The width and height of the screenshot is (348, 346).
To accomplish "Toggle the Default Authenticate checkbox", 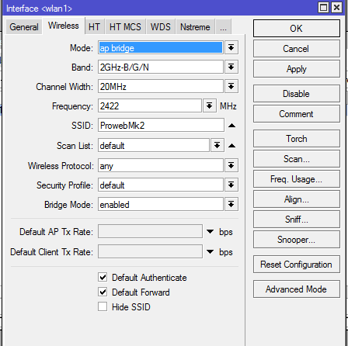I will pos(103,278).
